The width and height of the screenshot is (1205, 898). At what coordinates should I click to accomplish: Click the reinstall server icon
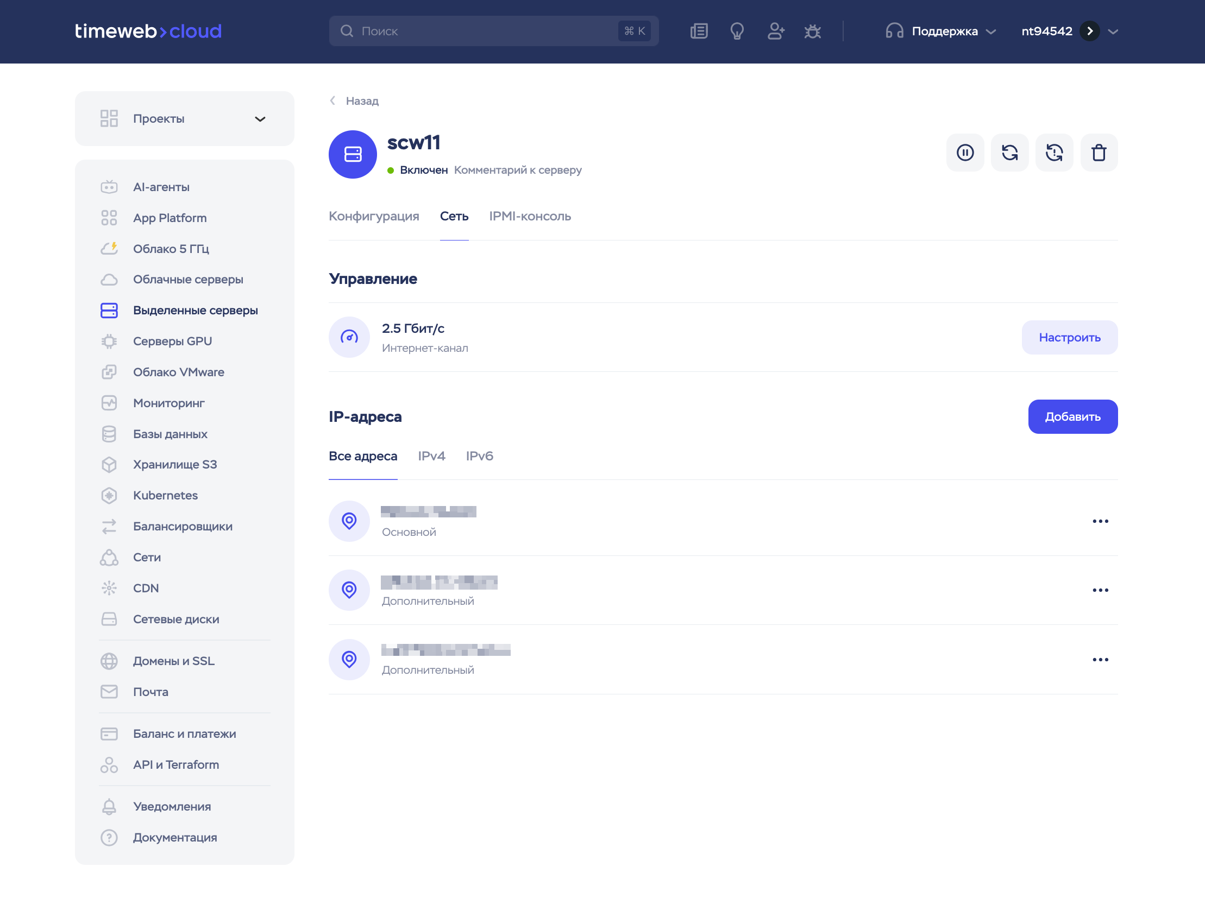1055,153
